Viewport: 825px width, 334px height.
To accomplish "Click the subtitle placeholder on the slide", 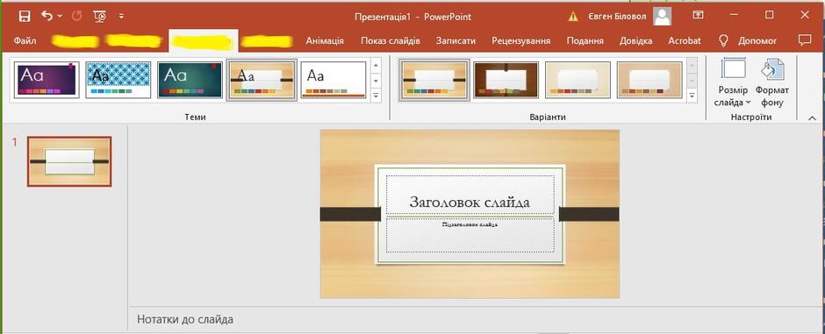I will pos(470,235).
